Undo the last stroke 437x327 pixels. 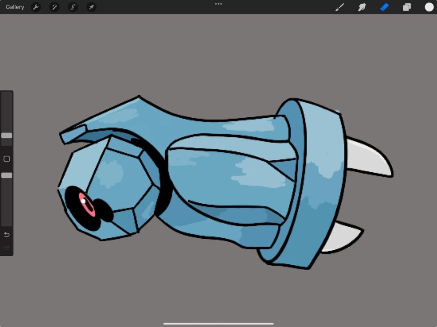(7, 234)
